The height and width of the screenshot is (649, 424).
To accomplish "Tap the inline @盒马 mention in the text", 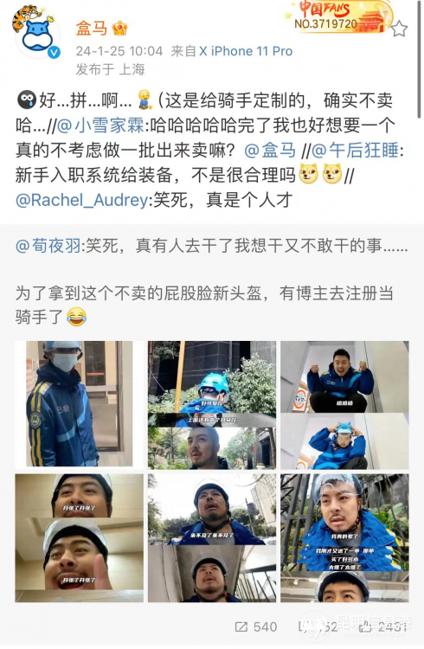I will click(x=270, y=151).
